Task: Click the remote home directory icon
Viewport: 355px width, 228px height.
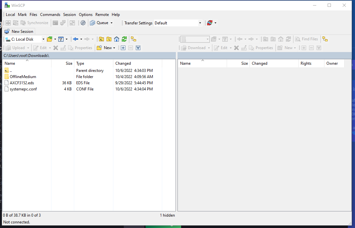Action: 281,39
